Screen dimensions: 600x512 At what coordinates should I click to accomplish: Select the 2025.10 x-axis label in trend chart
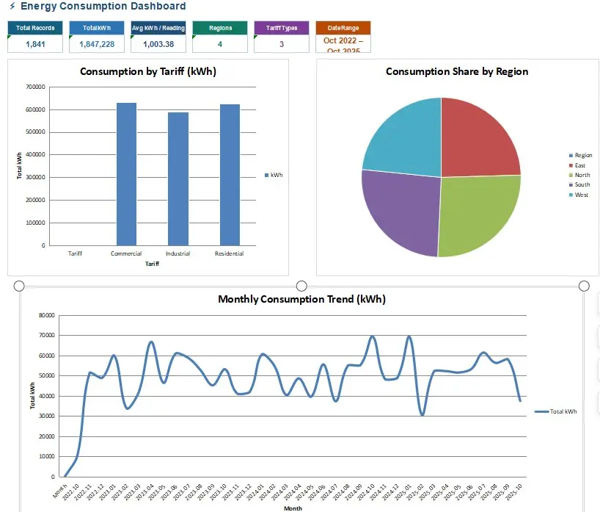(x=513, y=492)
